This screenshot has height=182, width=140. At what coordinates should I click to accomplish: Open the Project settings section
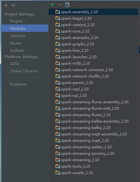point(16,21)
